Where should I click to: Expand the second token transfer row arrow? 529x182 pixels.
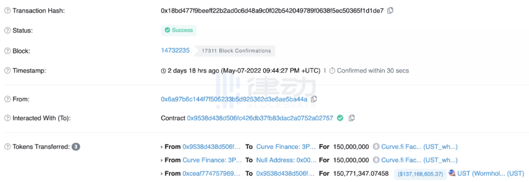point(162,160)
